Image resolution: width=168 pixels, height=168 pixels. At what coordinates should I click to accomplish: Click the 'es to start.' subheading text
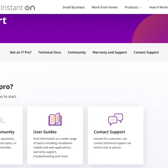click(8, 96)
